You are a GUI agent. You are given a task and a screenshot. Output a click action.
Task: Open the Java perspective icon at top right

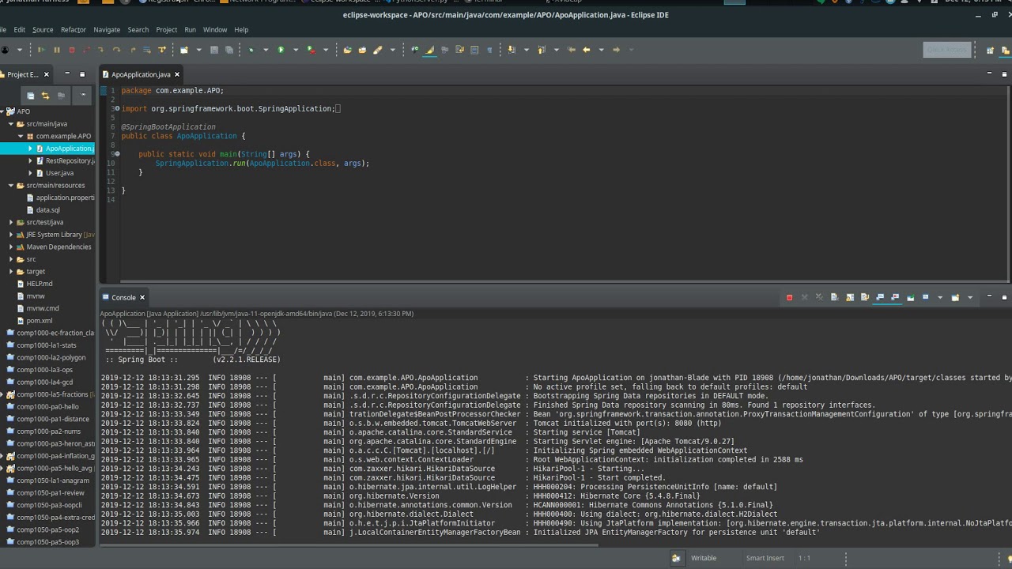(x=1006, y=50)
